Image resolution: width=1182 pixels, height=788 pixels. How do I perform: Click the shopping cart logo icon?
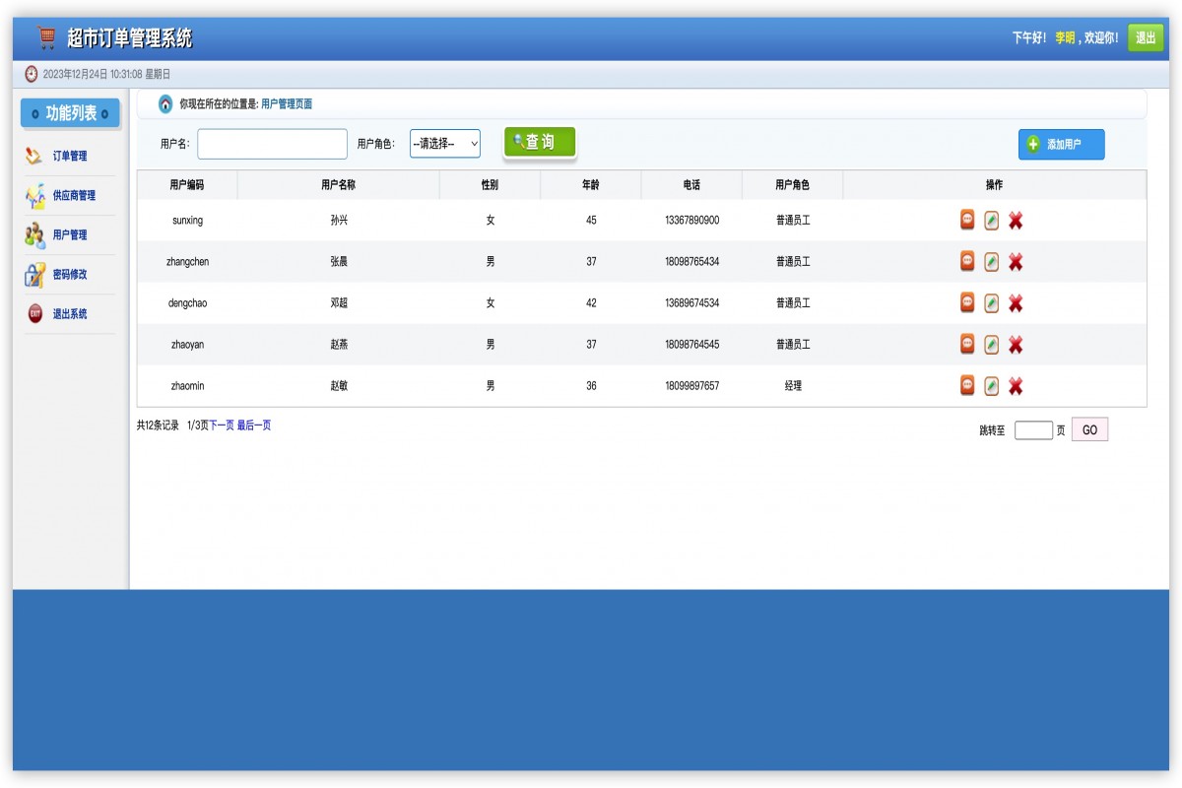pos(45,37)
